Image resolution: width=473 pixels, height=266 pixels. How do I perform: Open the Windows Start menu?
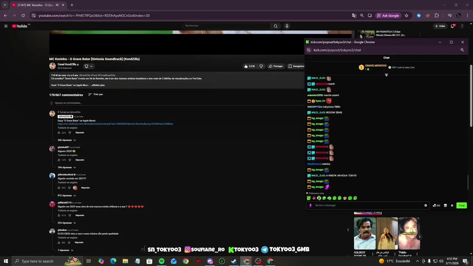[x=6, y=261]
